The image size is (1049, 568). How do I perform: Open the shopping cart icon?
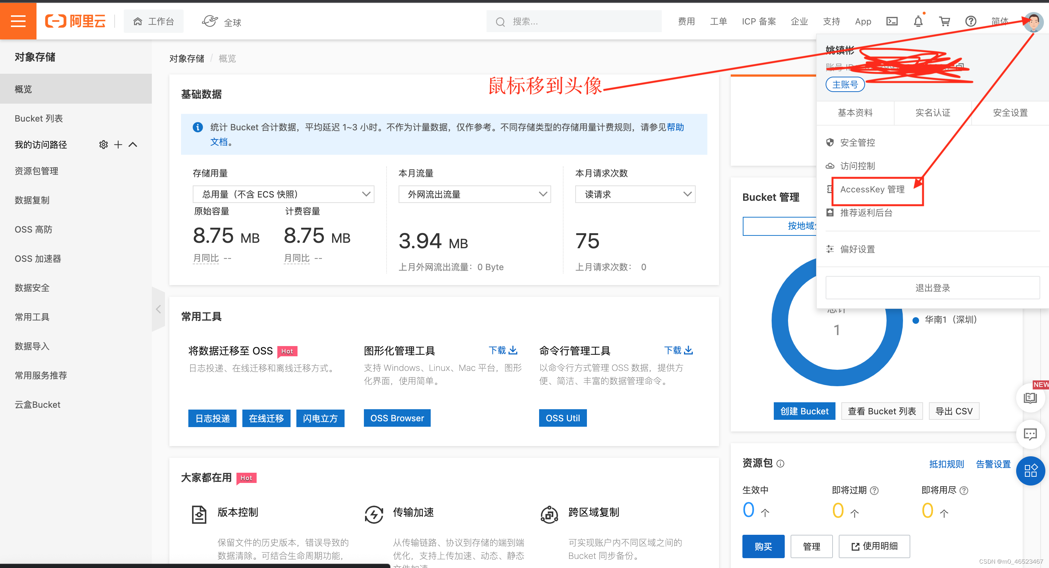pyautogui.click(x=945, y=21)
